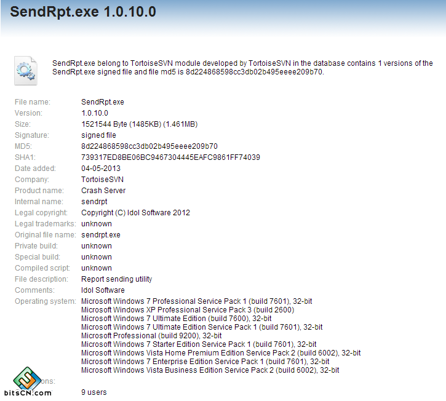Click the Date added: label
446x401 pixels.
[x=35, y=169]
